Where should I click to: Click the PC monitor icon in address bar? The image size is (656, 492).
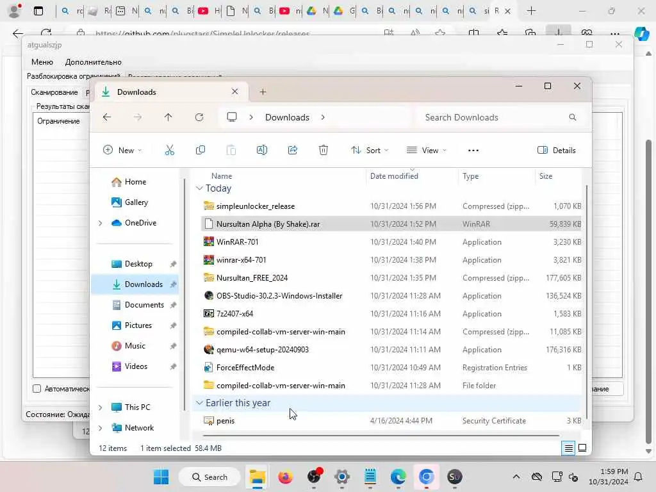pos(232,117)
